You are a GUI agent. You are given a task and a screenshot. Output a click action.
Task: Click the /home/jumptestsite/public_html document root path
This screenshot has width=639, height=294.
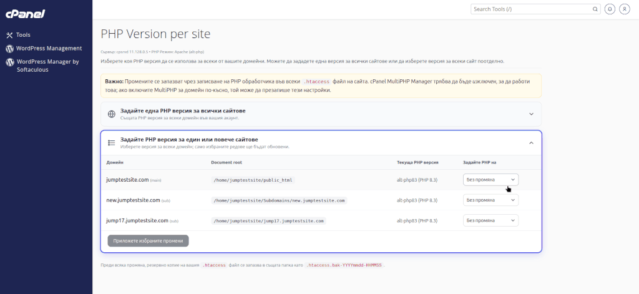tap(253, 180)
